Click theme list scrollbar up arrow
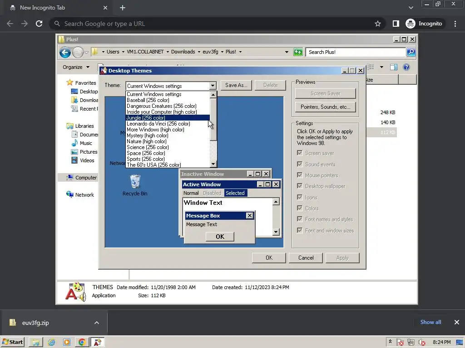Image resolution: width=465 pixels, height=348 pixels. tap(213, 95)
